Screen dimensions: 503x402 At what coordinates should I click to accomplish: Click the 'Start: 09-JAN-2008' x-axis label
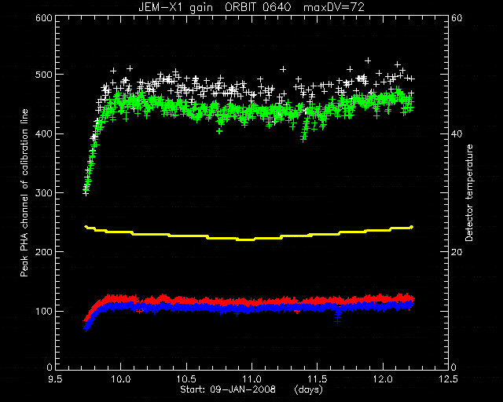pyautogui.click(x=227, y=389)
